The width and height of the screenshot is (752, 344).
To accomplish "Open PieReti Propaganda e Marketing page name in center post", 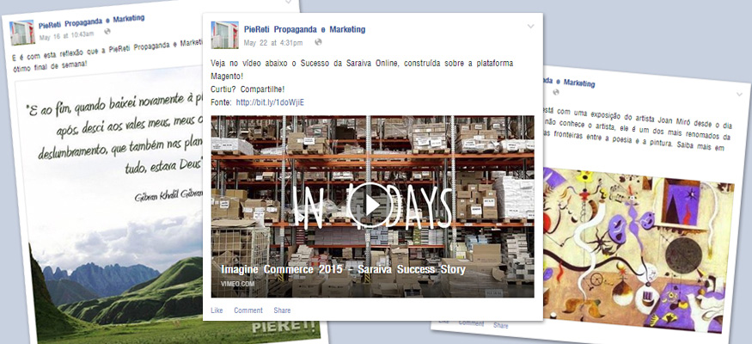I will click(x=304, y=29).
